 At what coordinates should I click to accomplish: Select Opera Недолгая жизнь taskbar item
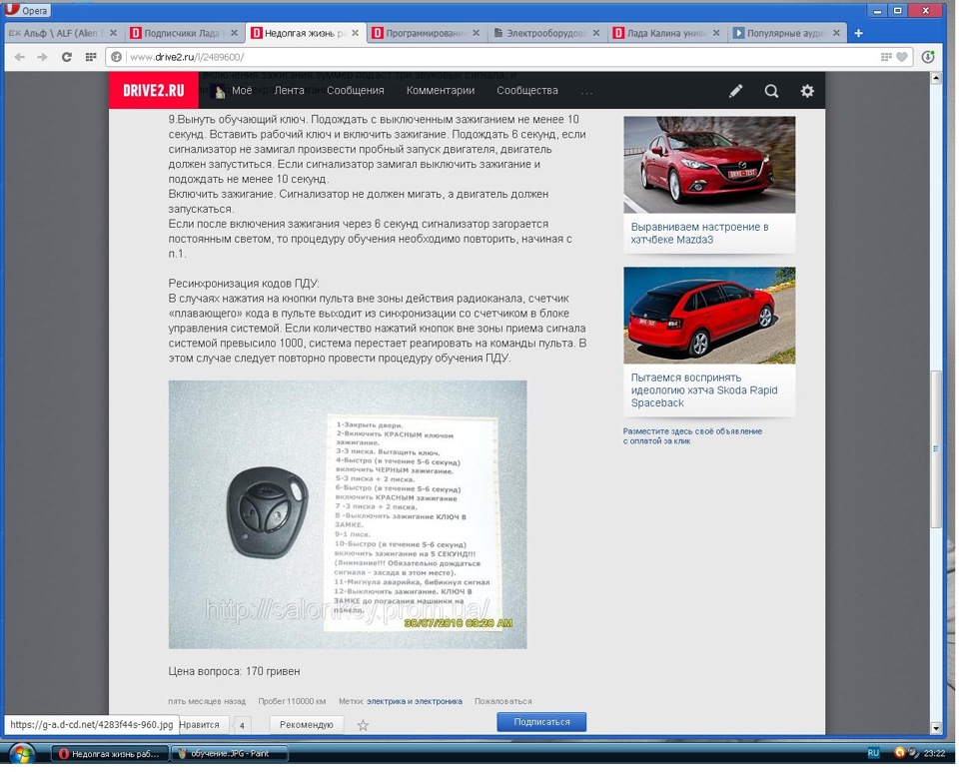tap(109, 754)
